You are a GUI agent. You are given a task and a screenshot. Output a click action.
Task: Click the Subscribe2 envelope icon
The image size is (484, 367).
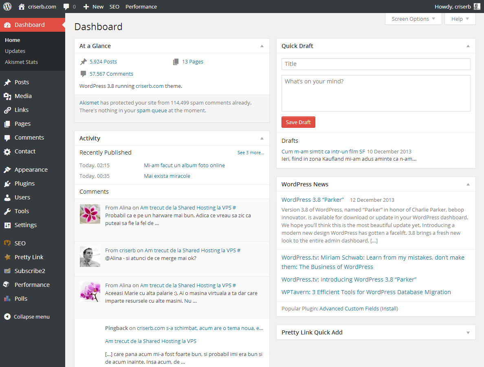[x=7, y=271]
